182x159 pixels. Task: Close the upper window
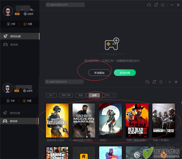click(x=178, y=5)
